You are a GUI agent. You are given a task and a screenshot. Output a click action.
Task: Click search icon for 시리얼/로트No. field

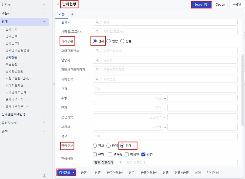point(97,32)
